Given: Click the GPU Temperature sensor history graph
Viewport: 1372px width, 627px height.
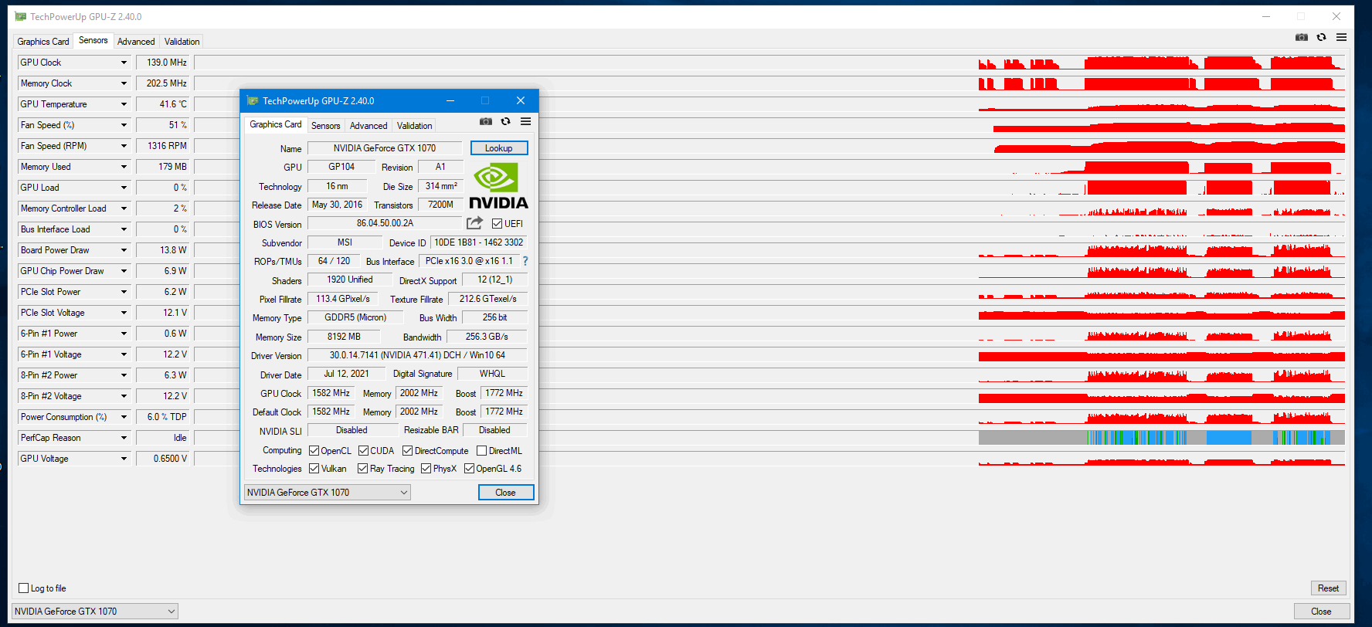Looking at the screenshot, I should [x=770, y=104].
